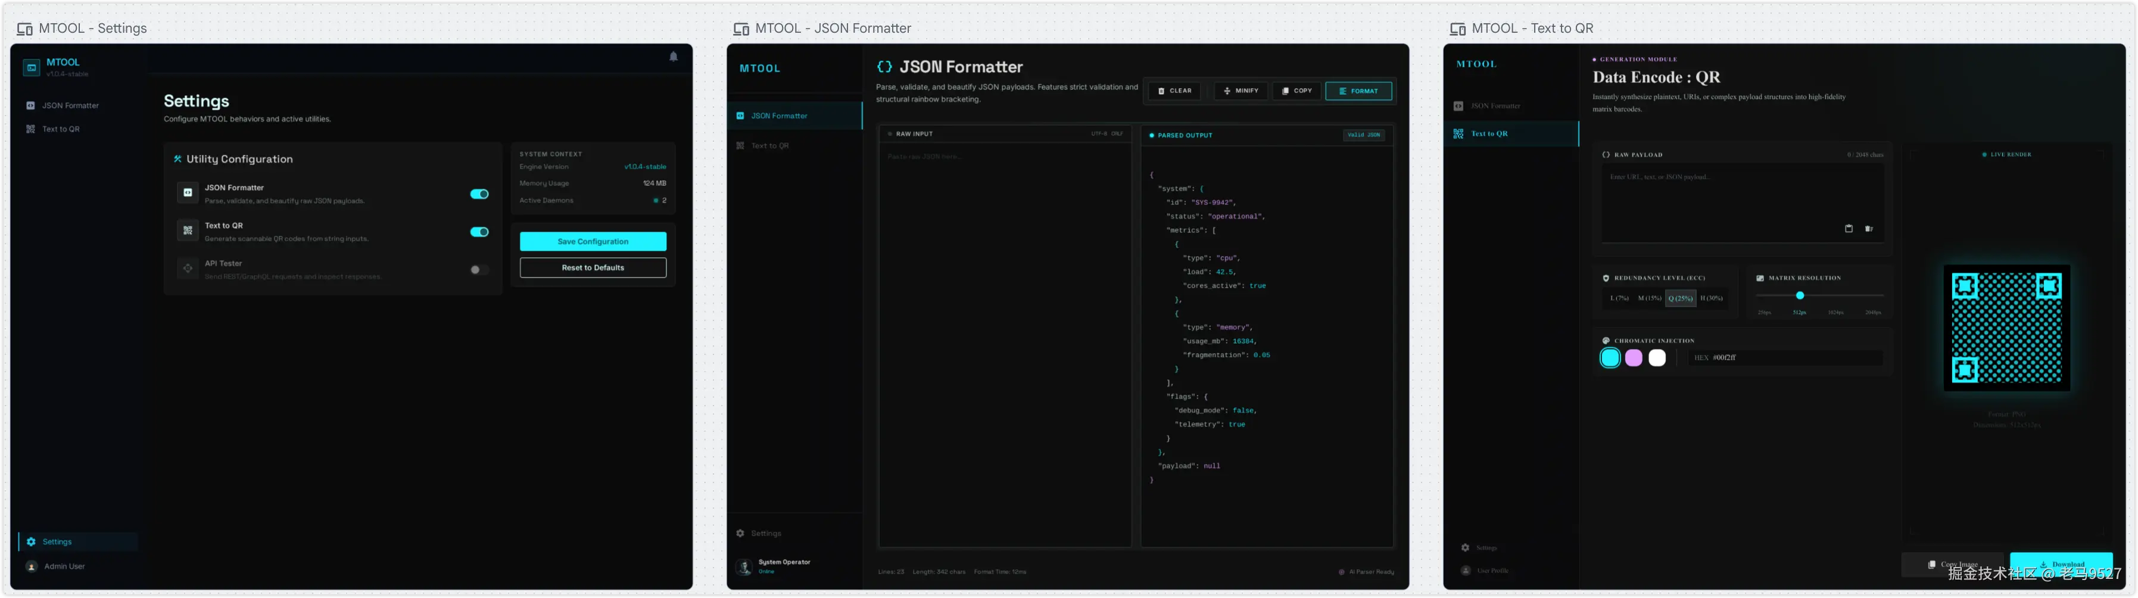The image size is (2138, 598).
Task: Click the Raw Input JSON text area
Action: [x=1005, y=345]
